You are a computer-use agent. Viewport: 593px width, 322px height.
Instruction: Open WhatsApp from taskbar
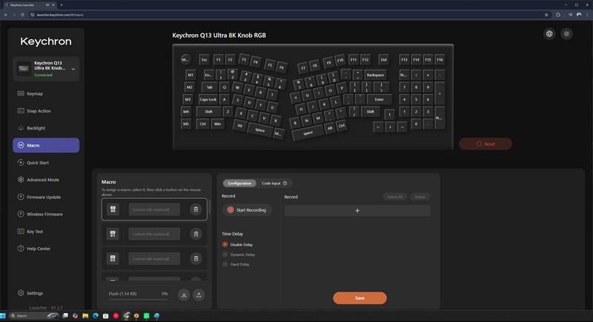[146, 315]
